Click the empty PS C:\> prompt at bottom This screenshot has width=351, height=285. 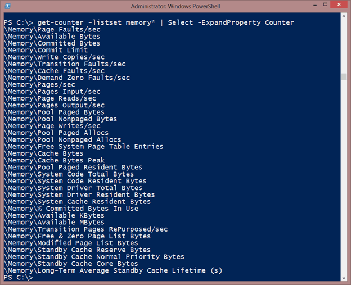pyautogui.click(x=19, y=277)
